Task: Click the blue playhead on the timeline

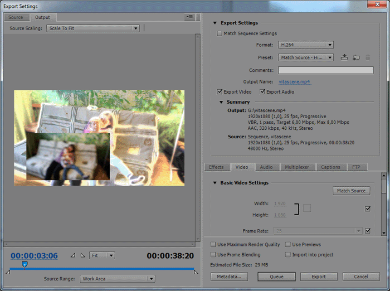Action: click(24, 265)
